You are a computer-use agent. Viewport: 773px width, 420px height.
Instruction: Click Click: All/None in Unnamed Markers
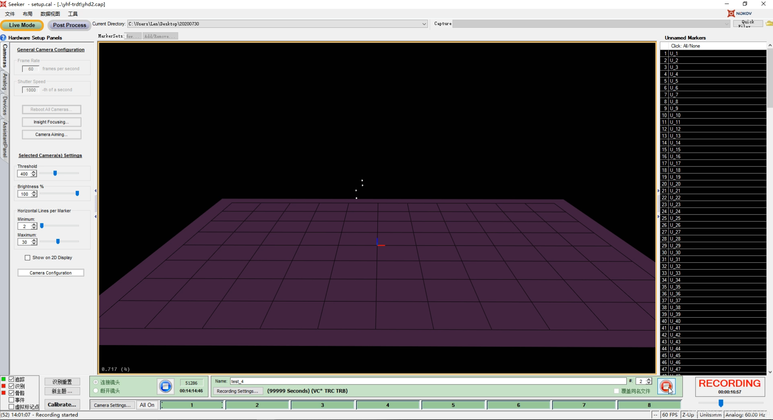coord(685,46)
